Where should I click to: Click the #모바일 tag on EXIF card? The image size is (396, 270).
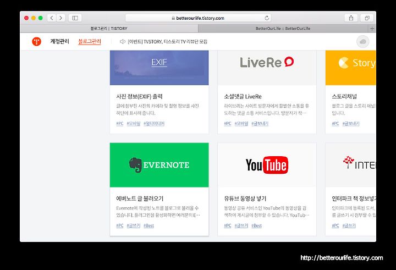pos(133,124)
